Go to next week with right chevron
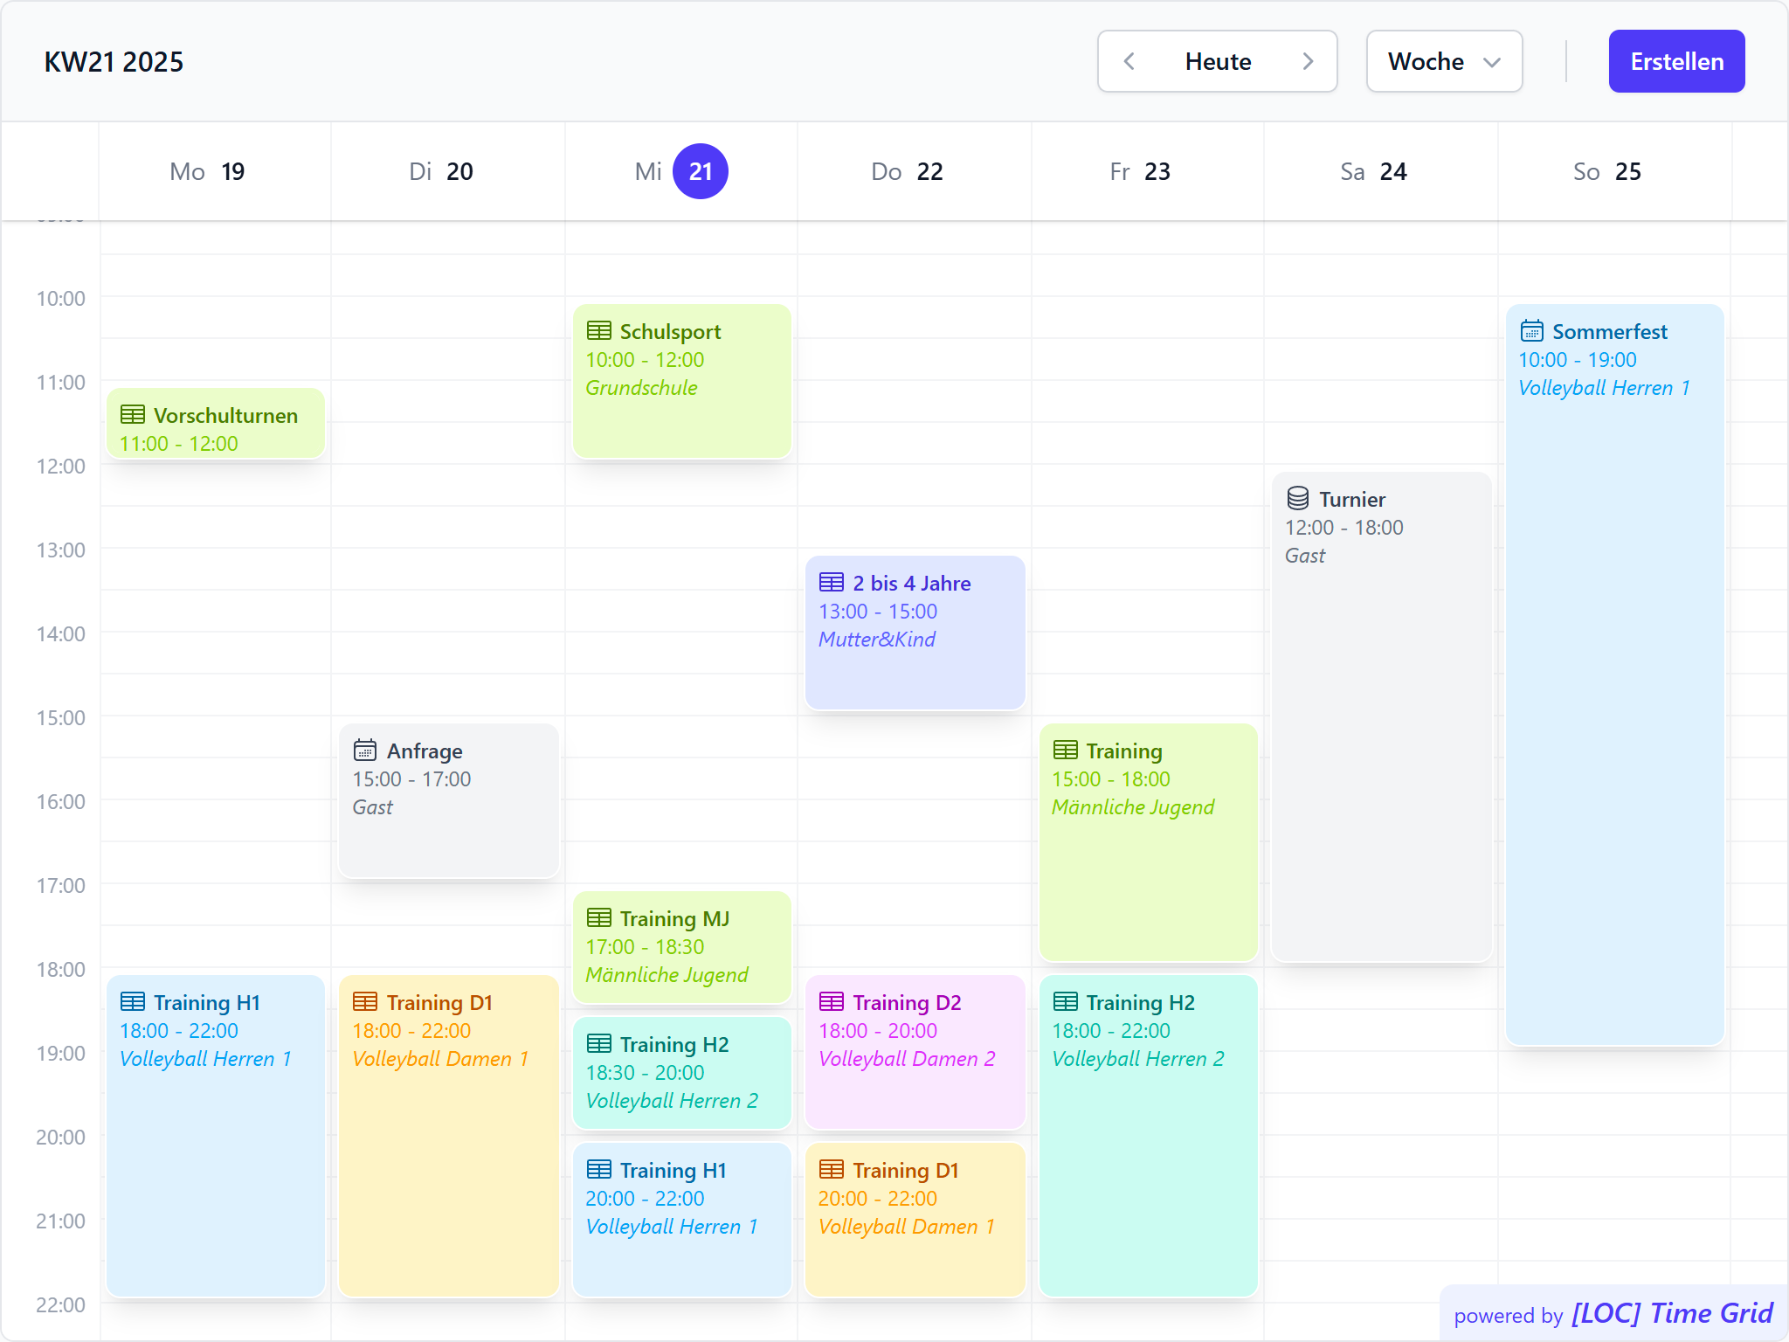Screen dimensions: 1789x1342 pos(1308,61)
